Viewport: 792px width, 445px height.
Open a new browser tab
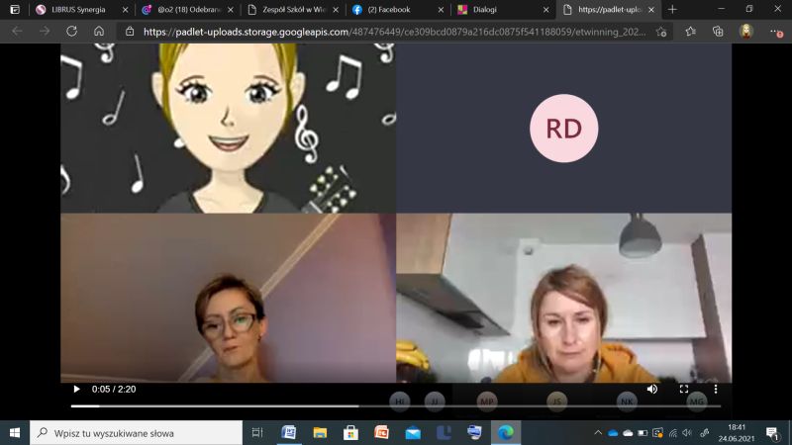pyautogui.click(x=673, y=9)
